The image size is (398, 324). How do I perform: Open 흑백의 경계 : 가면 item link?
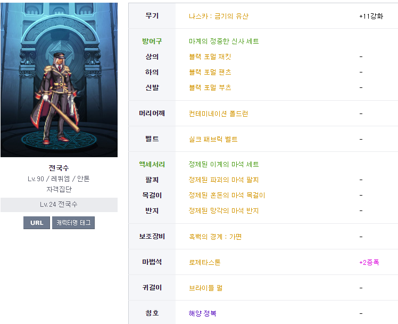pos(215,237)
